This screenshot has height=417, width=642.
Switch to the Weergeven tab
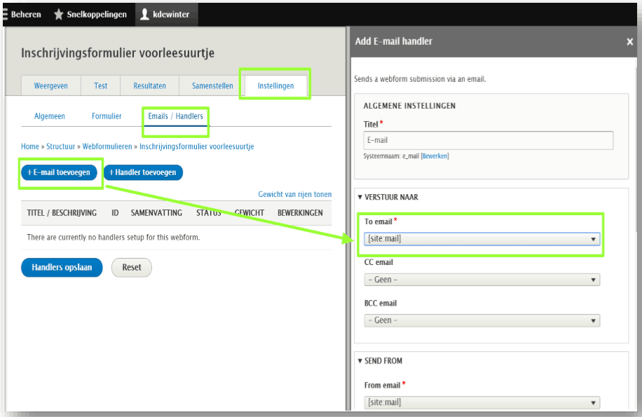point(51,86)
